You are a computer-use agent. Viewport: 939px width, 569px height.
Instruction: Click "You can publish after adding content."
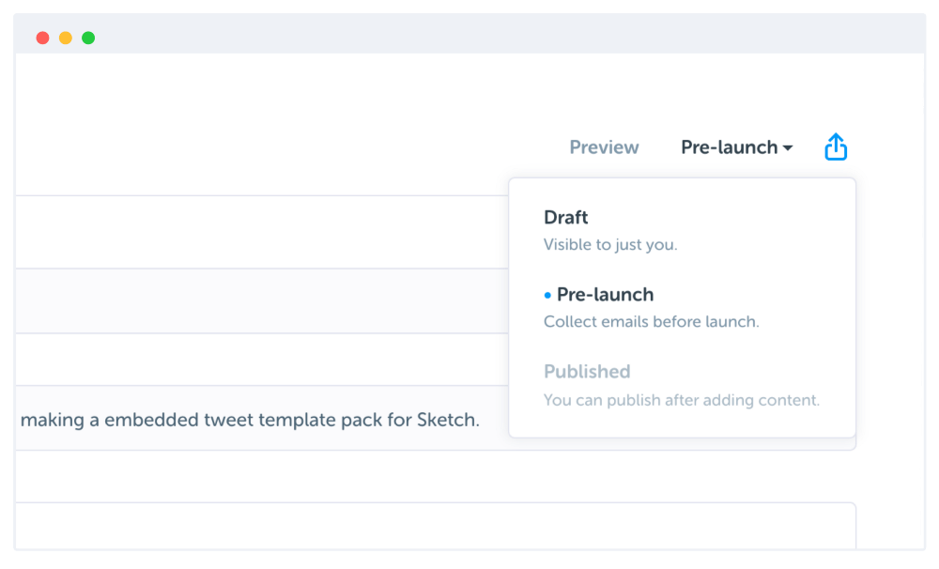(x=681, y=400)
